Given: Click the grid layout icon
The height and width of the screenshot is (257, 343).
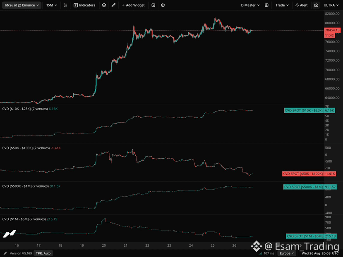Looking at the screenshot, I should [x=266, y=5].
